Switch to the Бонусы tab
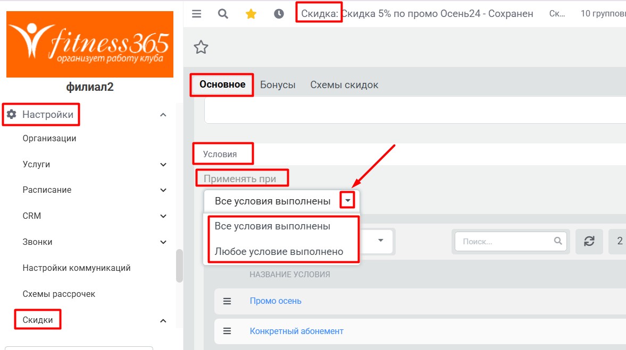 point(278,85)
